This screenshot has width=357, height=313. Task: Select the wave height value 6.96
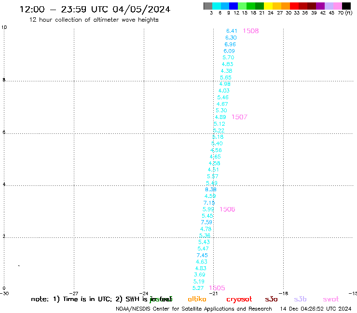pyautogui.click(x=230, y=44)
